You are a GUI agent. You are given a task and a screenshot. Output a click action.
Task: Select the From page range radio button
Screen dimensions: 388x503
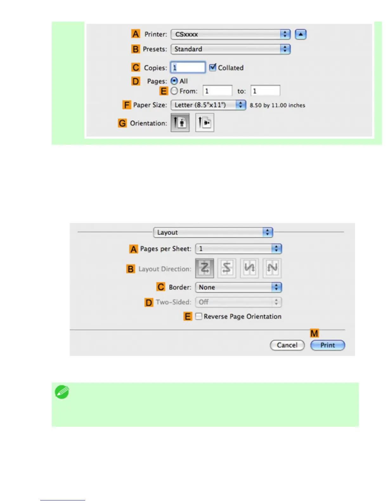(x=174, y=91)
